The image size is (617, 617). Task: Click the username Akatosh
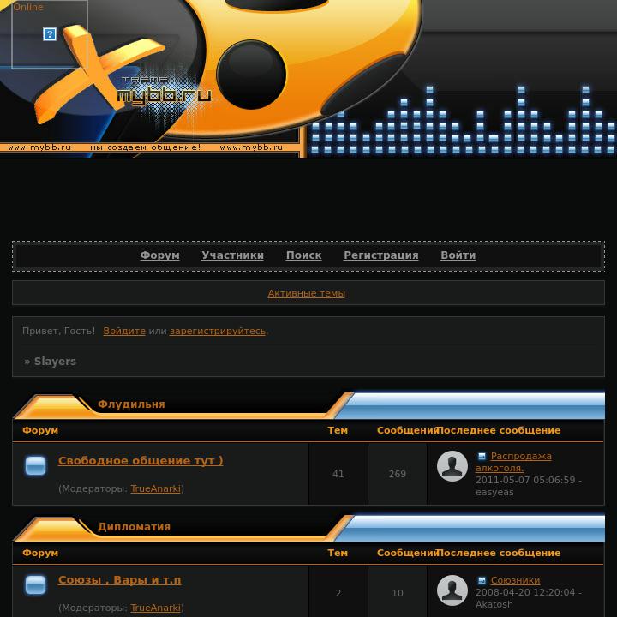494,604
